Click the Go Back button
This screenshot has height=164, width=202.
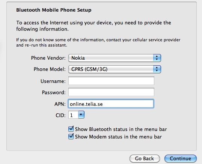(145, 158)
